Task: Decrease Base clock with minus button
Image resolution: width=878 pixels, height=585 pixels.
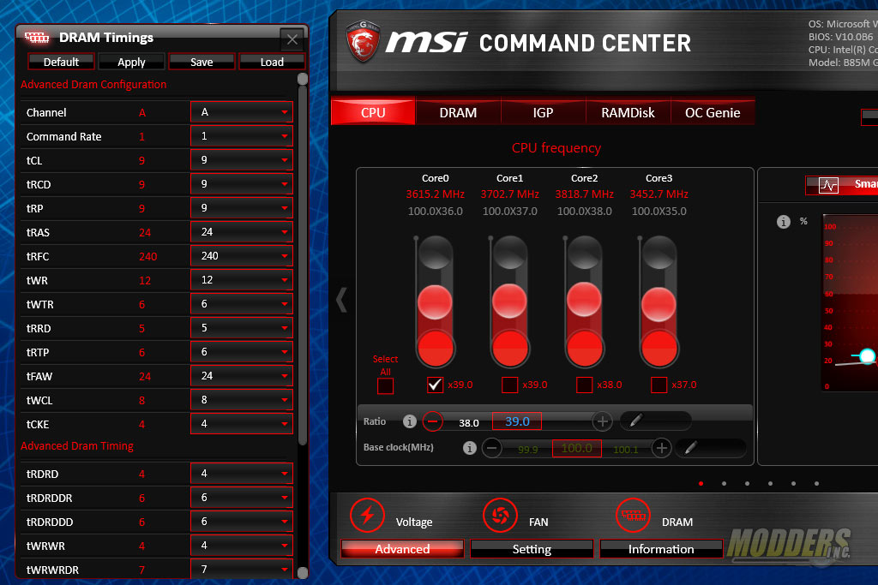Action: pos(491,447)
